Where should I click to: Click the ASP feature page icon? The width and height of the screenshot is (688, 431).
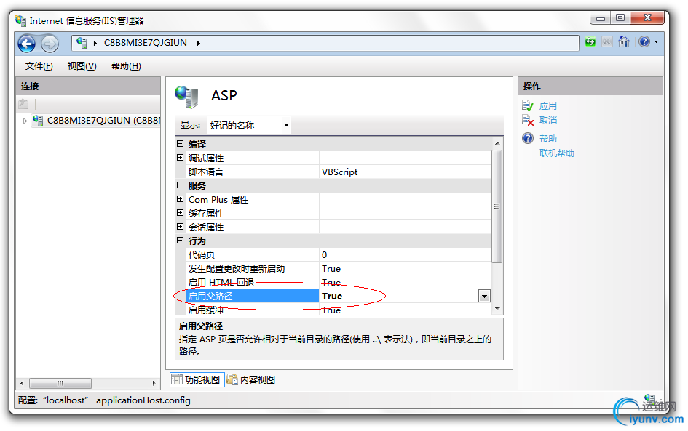click(x=186, y=97)
